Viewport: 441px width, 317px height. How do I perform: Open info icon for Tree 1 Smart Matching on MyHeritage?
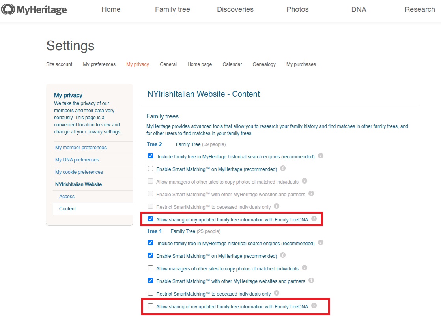click(x=283, y=255)
